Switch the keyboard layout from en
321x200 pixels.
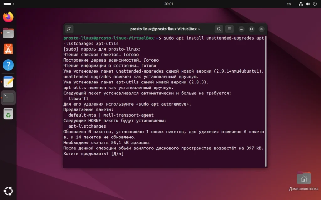tap(288, 4)
